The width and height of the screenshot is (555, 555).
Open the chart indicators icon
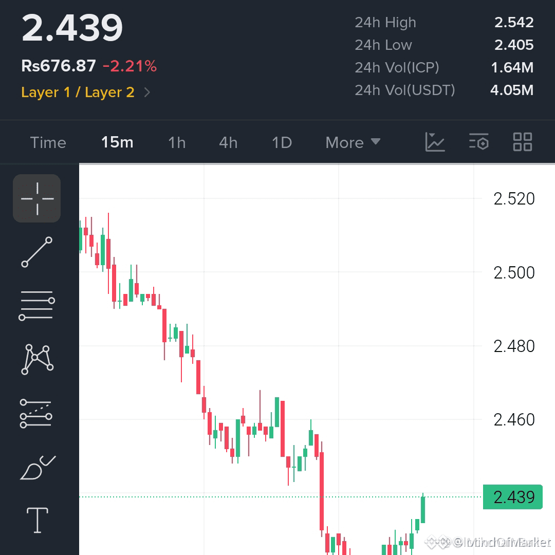point(435,142)
